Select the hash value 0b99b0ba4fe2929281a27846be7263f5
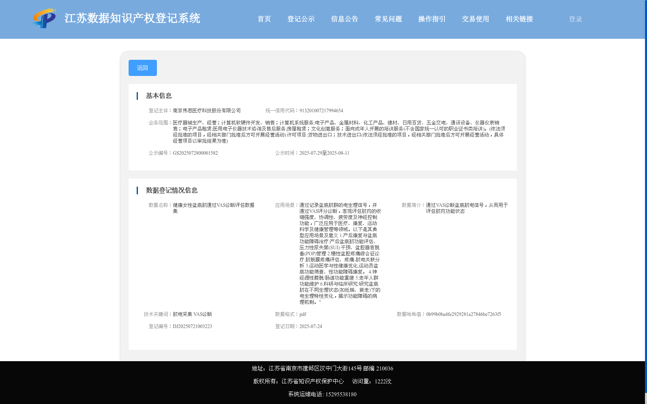The width and height of the screenshot is (647, 404). click(x=463, y=314)
